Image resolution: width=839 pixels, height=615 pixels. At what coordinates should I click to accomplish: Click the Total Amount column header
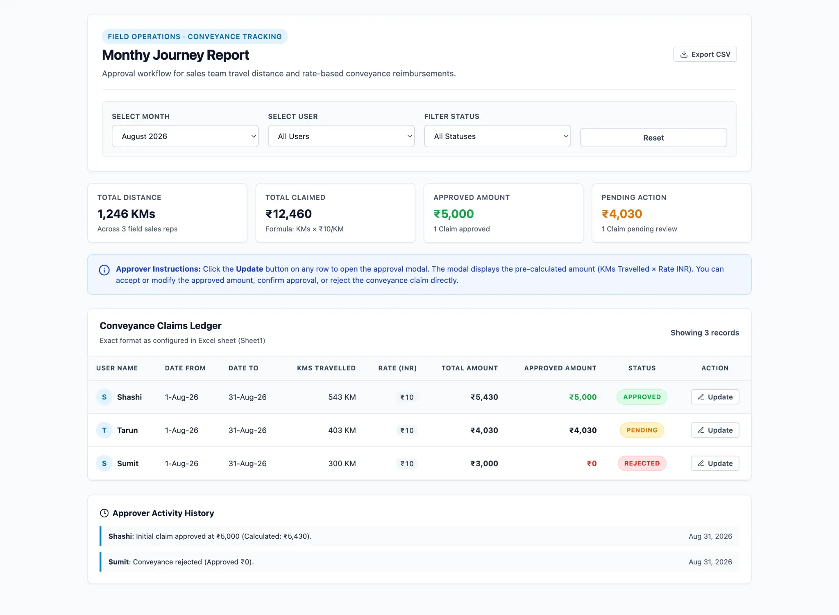(x=469, y=368)
